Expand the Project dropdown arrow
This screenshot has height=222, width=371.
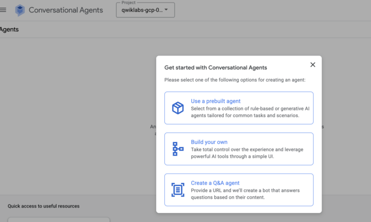pyautogui.click(x=166, y=10)
